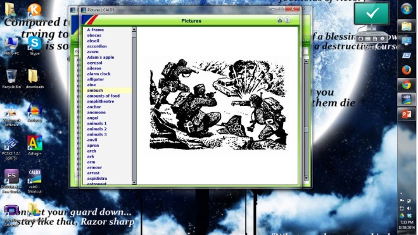Select 'Adam's apple' in the picture list
Image resolution: width=418 pixels, height=235 pixels.
pyautogui.click(x=101, y=58)
